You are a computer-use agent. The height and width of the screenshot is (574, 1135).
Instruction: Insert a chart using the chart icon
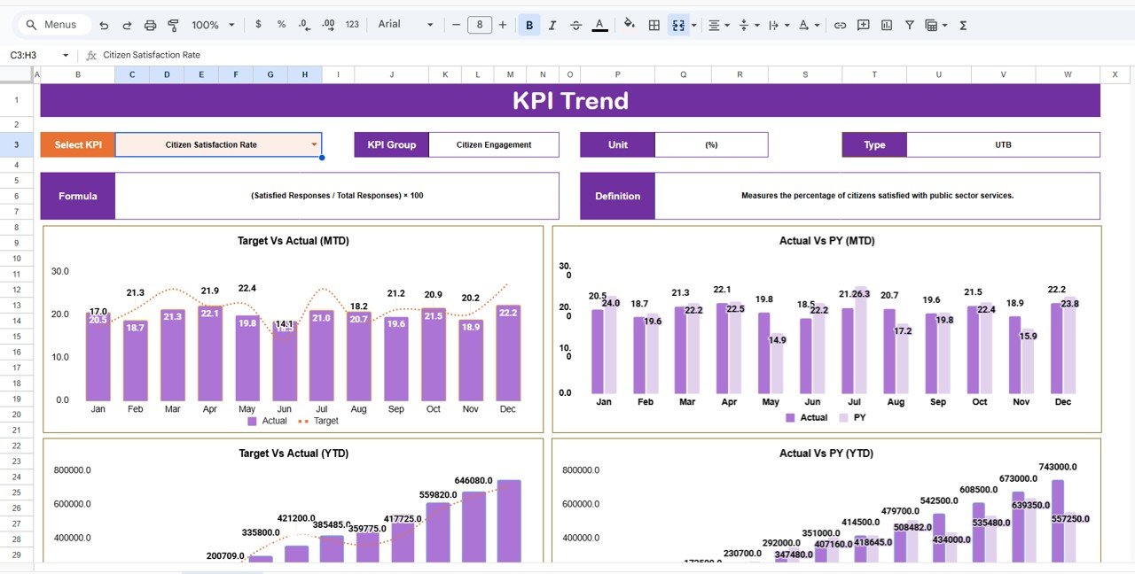tap(886, 25)
